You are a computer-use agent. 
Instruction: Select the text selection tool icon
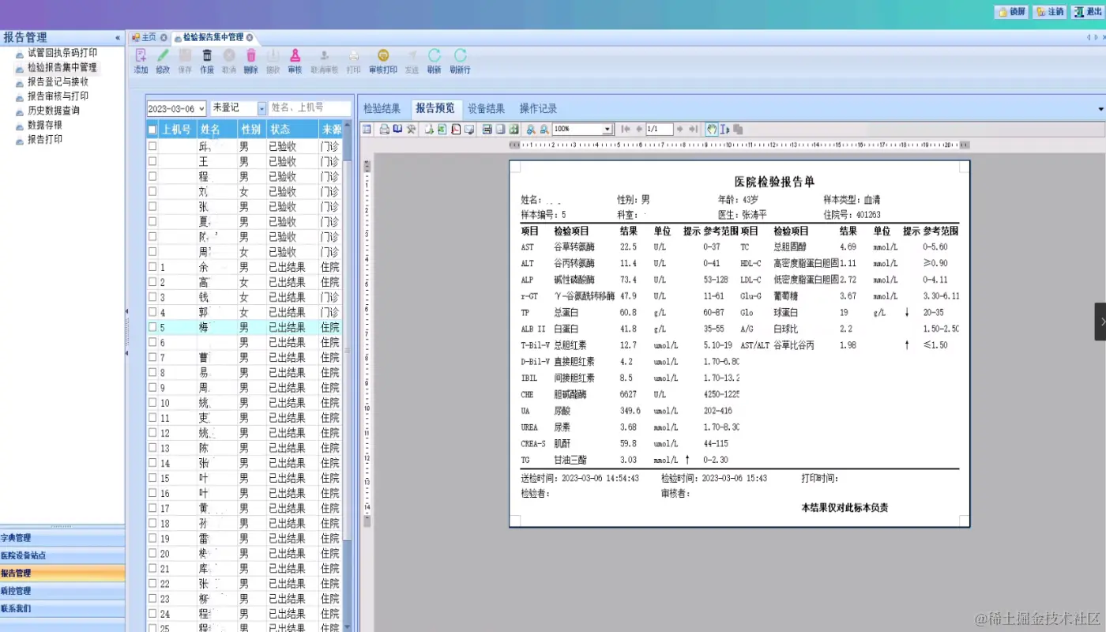[x=725, y=130]
